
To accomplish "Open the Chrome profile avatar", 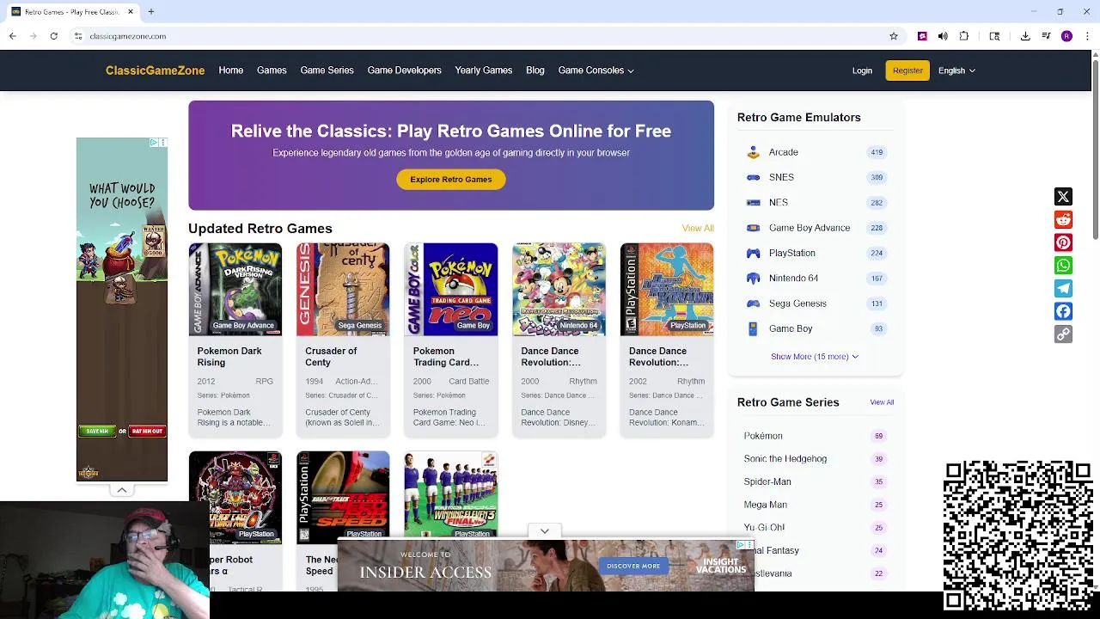I will coord(1066,36).
